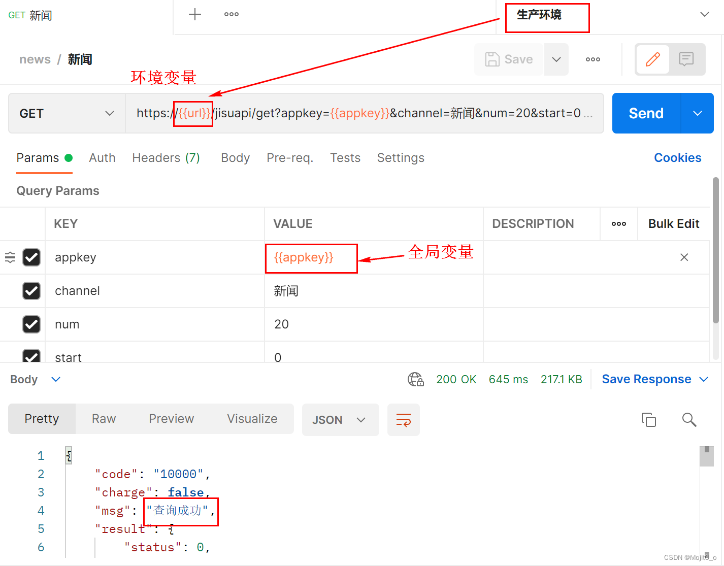
Task: Change HTTP method GET dropdown
Action: [x=67, y=113]
